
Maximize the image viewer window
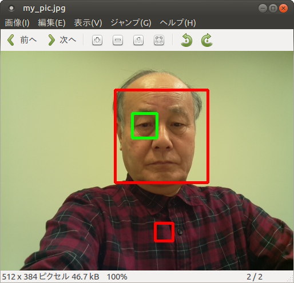coord(273,9)
